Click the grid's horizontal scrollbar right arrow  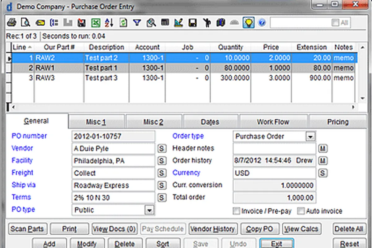[353, 107]
